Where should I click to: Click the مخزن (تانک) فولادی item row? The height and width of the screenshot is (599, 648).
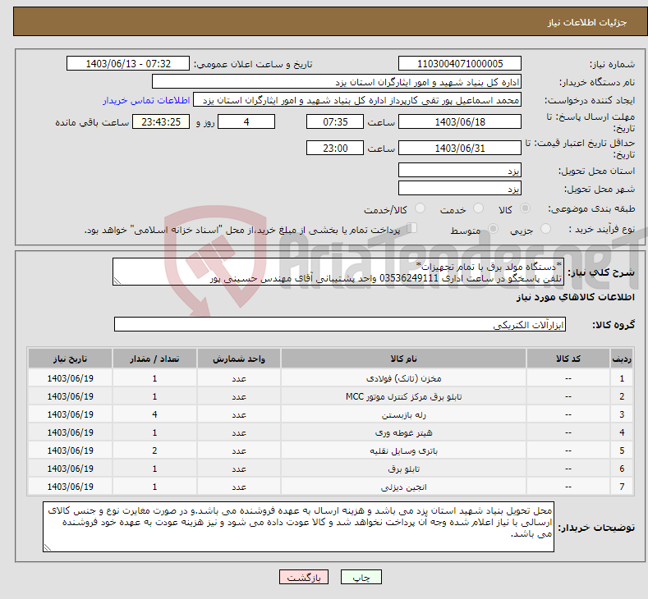tap(330, 378)
